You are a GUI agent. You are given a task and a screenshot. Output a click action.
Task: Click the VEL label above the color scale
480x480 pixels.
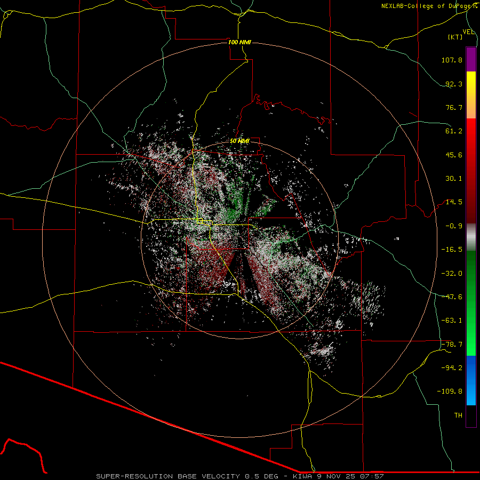(x=469, y=32)
